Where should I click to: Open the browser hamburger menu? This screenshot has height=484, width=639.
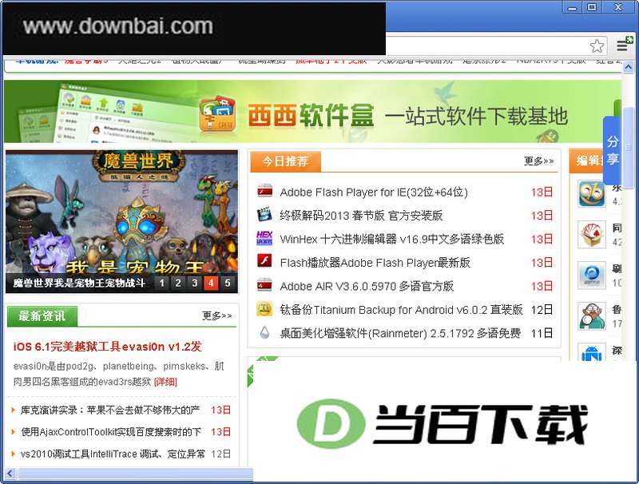[623, 45]
